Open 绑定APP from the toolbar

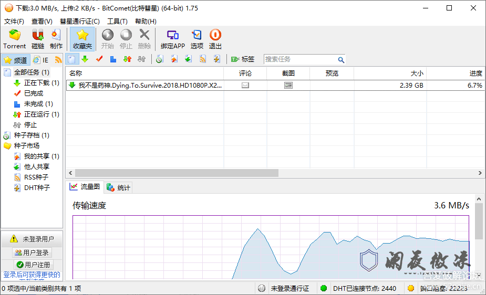[x=172, y=39]
